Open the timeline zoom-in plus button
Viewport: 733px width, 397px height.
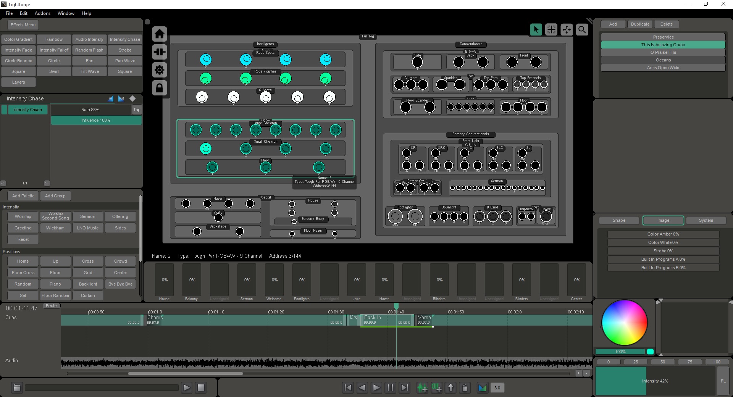pyautogui.click(x=579, y=373)
